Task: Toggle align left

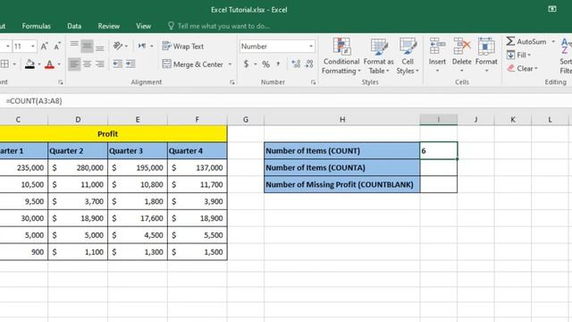Action: [x=74, y=64]
